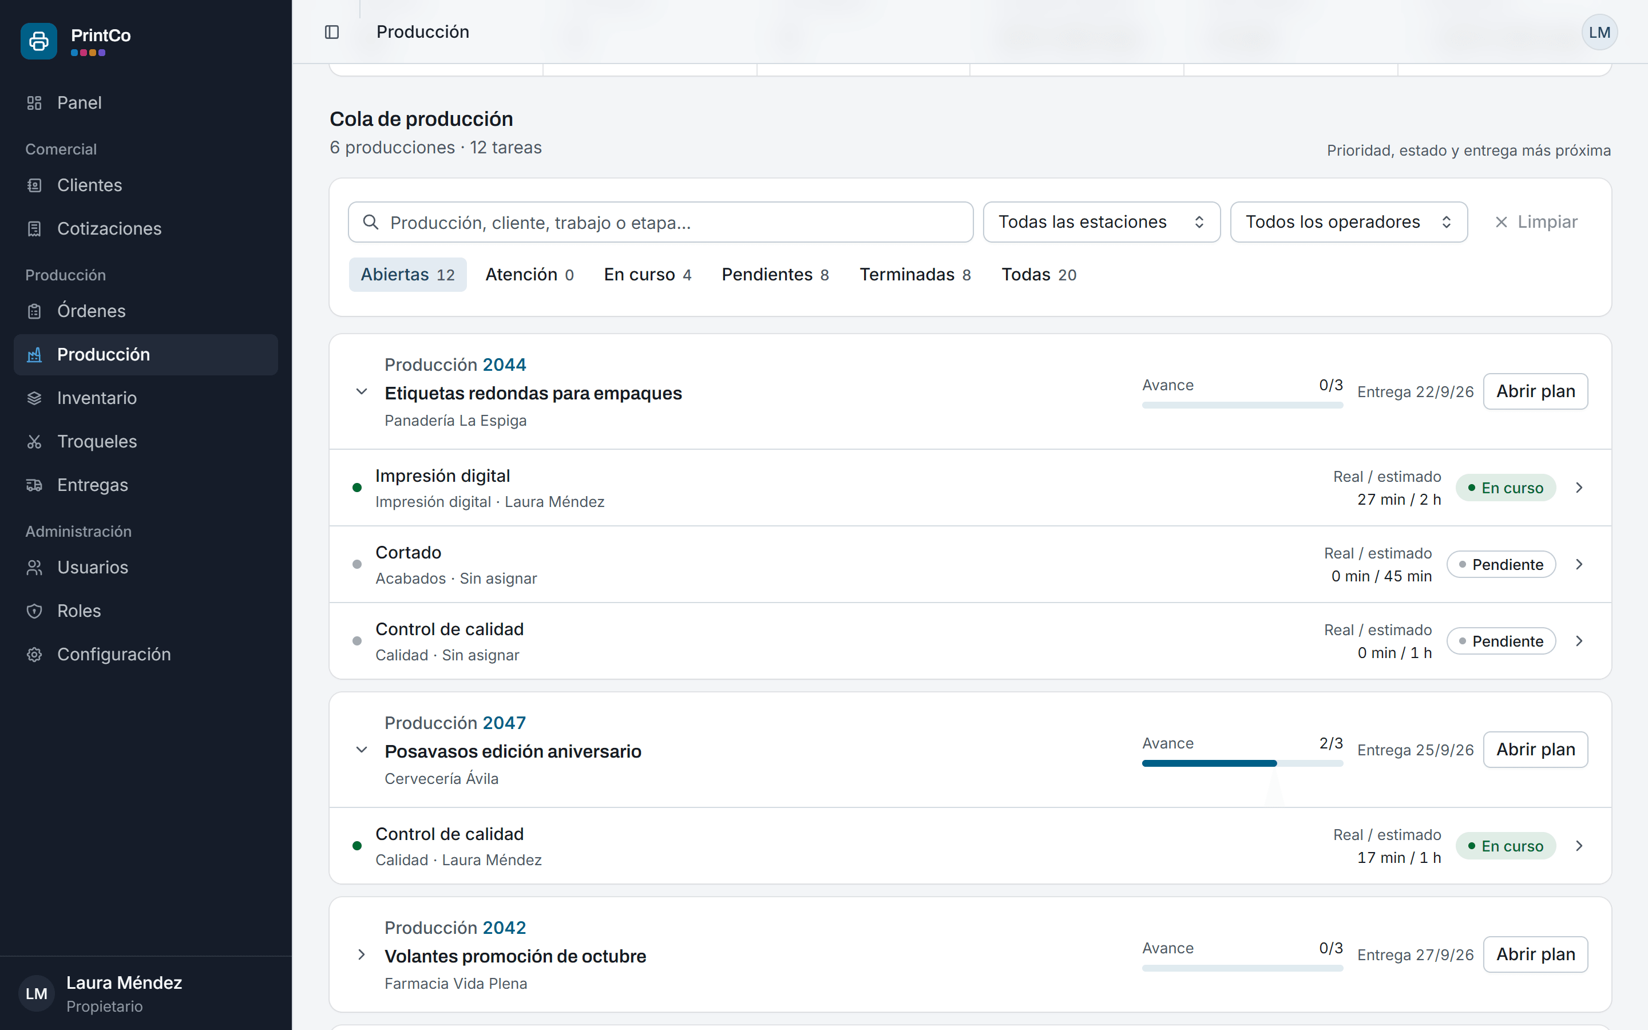Go to Panel in sidebar
The image size is (1648, 1030).
pyautogui.click(x=146, y=103)
